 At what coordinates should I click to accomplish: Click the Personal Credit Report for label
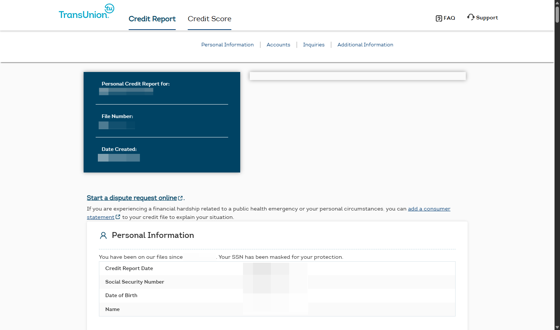coord(135,84)
